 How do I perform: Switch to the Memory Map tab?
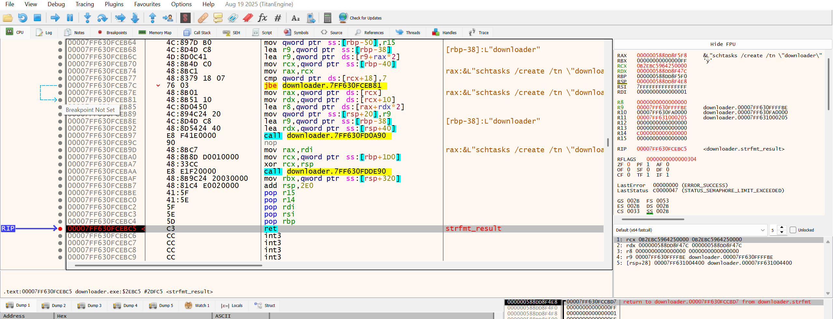pos(155,33)
